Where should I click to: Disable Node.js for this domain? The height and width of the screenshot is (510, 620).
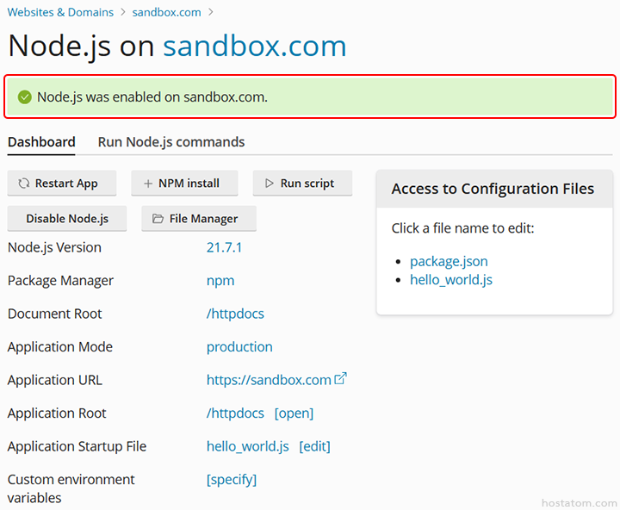[67, 219]
